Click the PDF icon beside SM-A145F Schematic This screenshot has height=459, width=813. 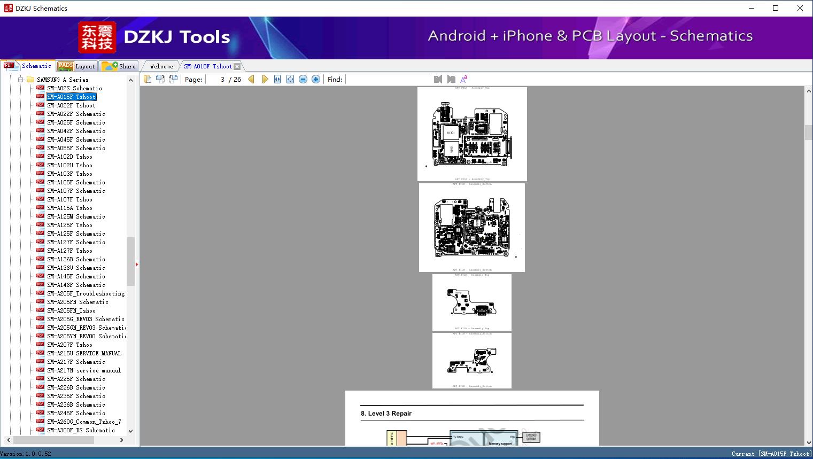(x=40, y=276)
